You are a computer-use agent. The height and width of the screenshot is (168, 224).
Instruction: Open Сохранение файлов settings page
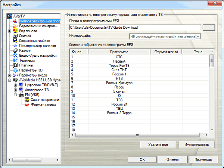pos(35,41)
